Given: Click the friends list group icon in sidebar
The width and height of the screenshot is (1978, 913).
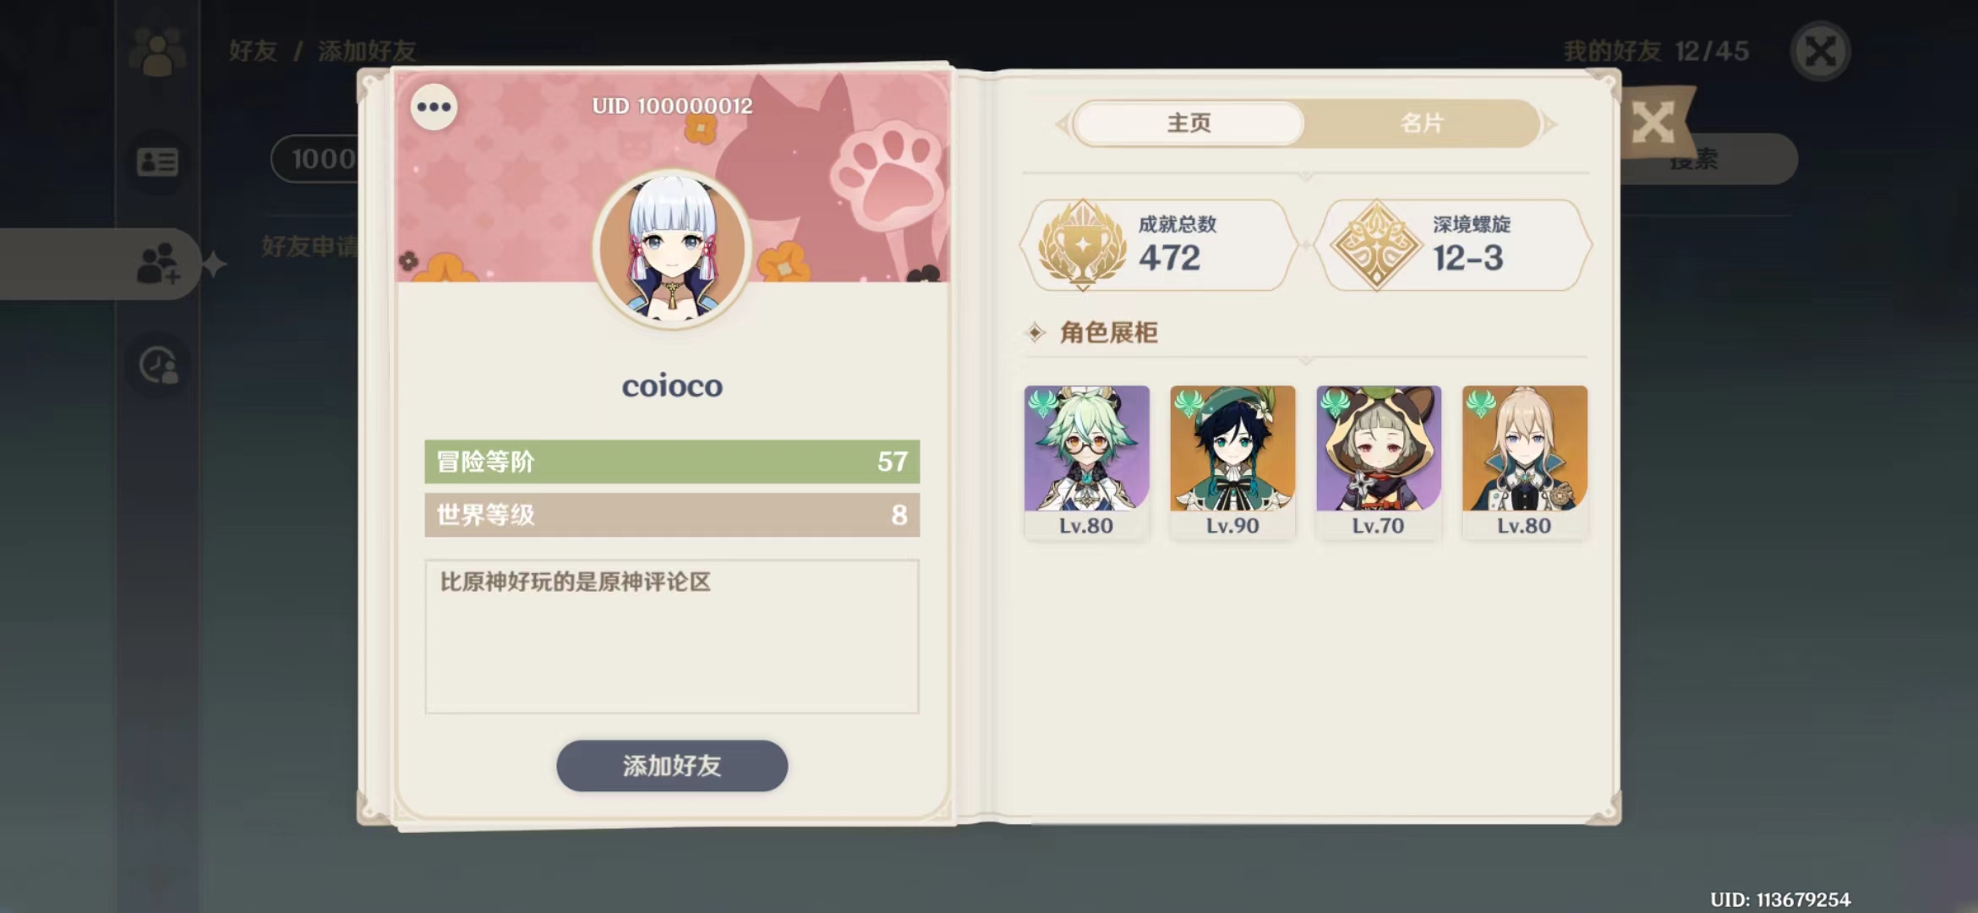Looking at the screenshot, I should [x=157, y=52].
